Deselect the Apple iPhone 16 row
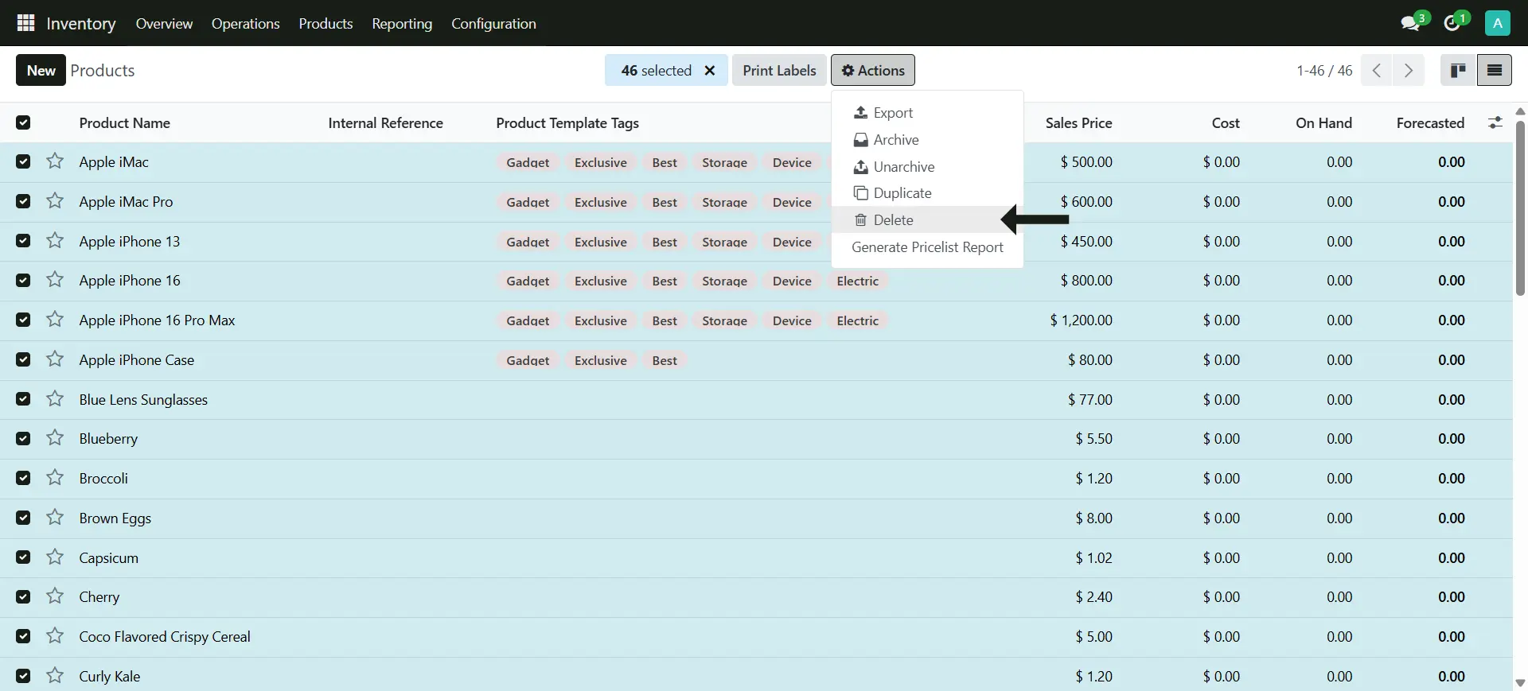This screenshot has width=1528, height=691. click(23, 281)
